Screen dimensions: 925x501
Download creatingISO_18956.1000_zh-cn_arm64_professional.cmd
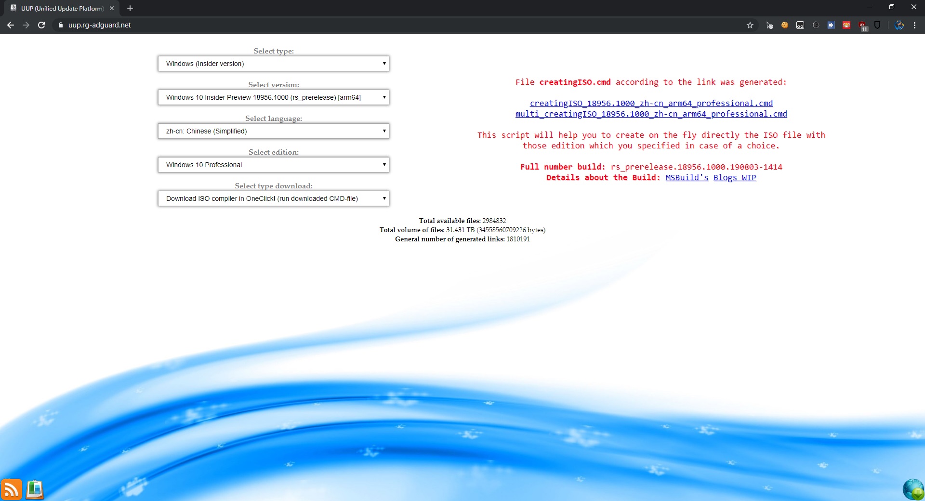(x=651, y=103)
